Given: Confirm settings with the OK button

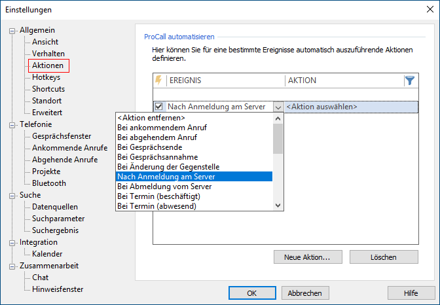Looking at the screenshot, I should coord(252,293).
